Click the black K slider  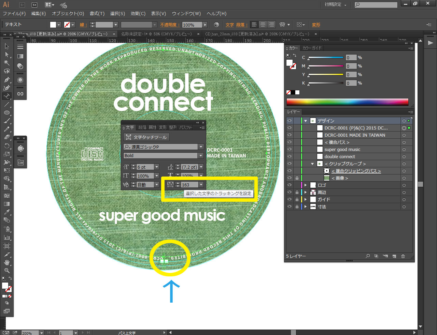coord(326,83)
